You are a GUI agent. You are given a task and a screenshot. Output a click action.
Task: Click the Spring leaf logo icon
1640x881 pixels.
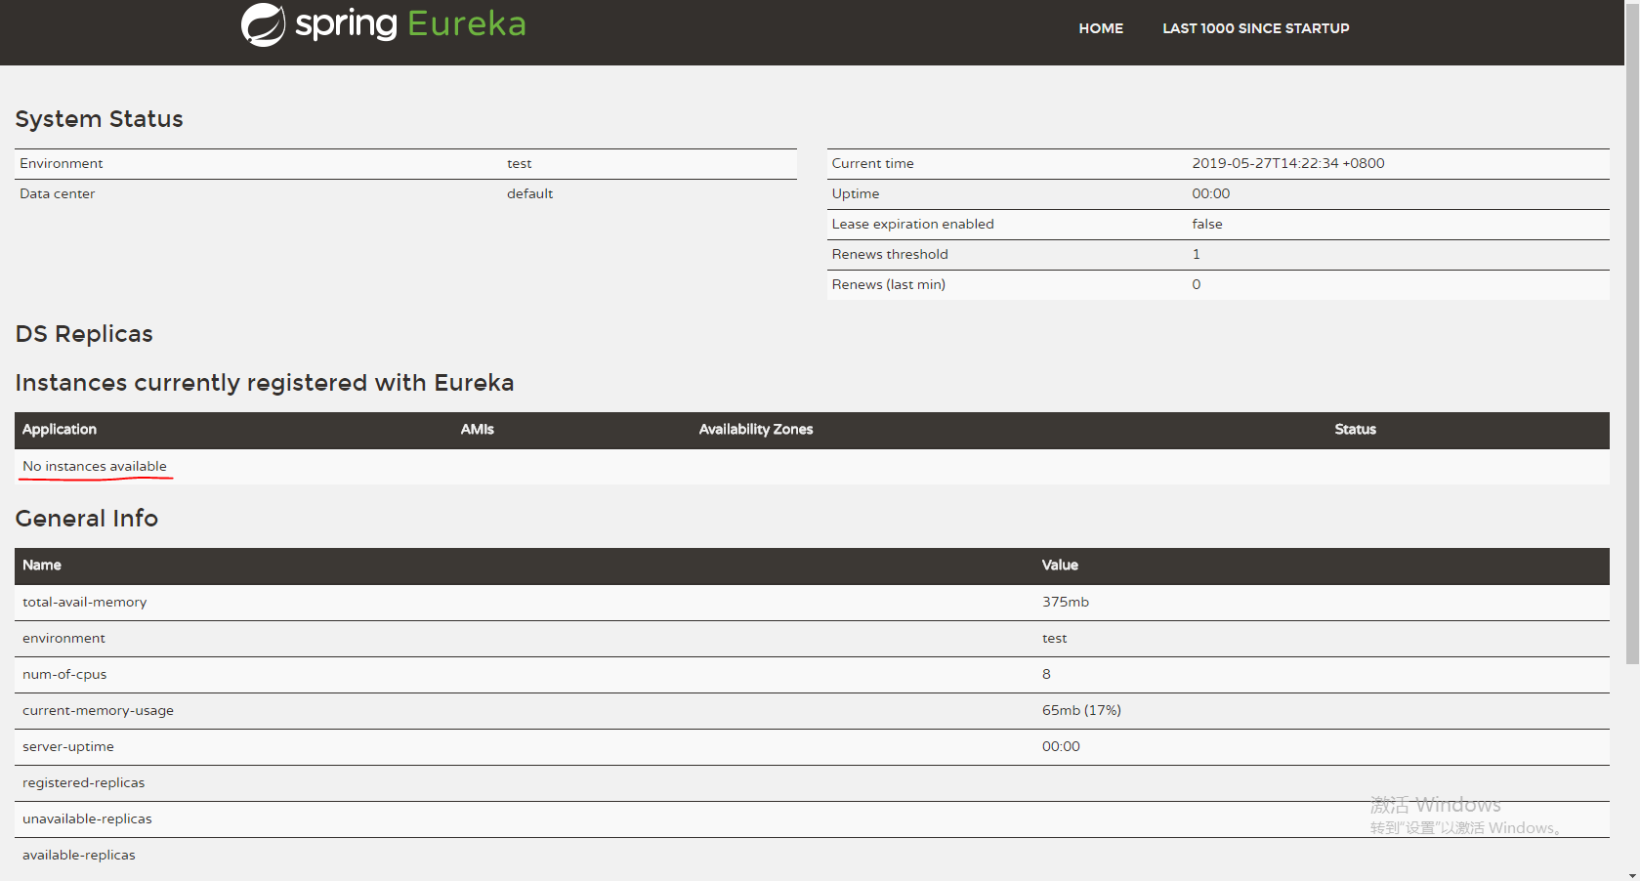click(264, 24)
